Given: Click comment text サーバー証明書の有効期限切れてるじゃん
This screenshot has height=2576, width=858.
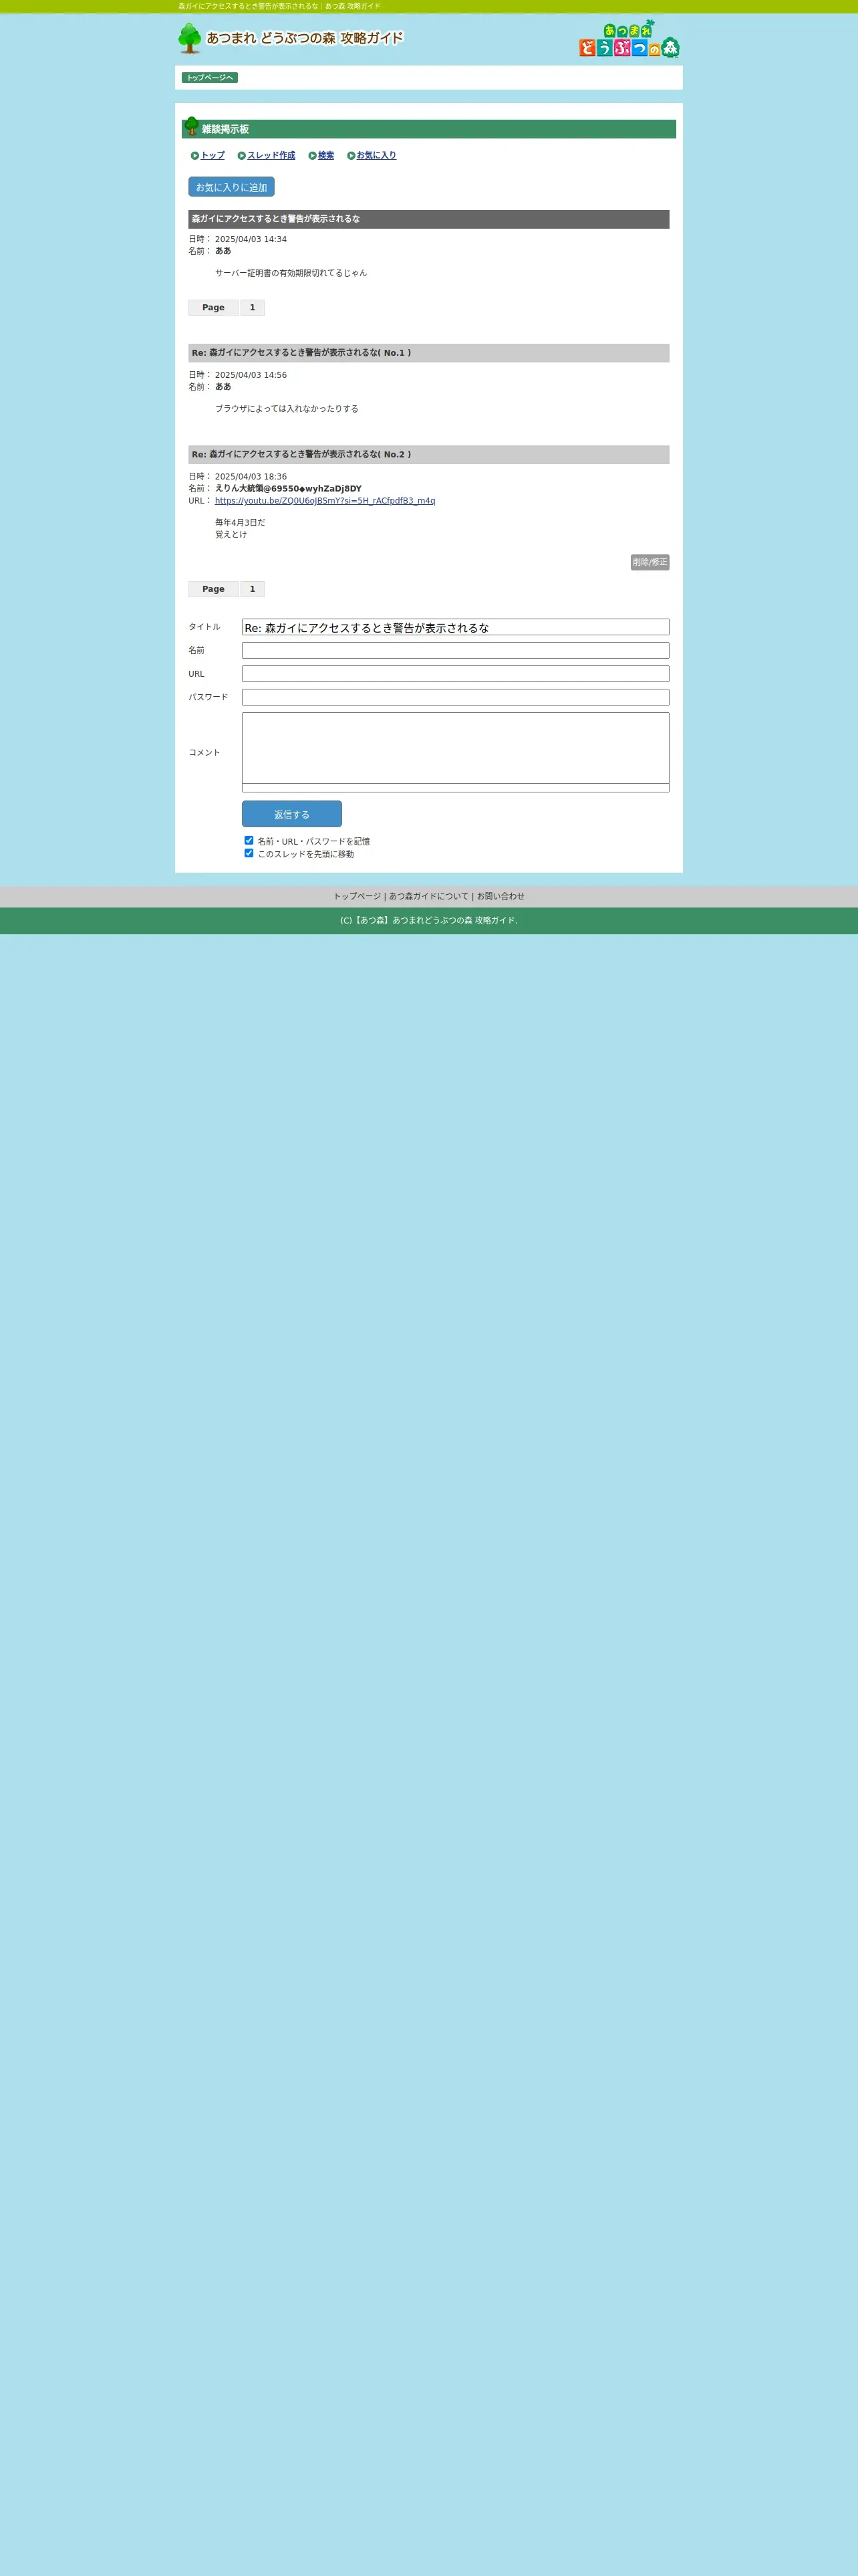Looking at the screenshot, I should 291,273.
